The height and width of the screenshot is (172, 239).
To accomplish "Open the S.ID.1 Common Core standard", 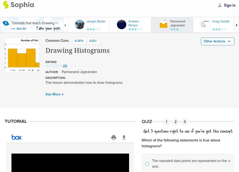I will click(x=93, y=41).
